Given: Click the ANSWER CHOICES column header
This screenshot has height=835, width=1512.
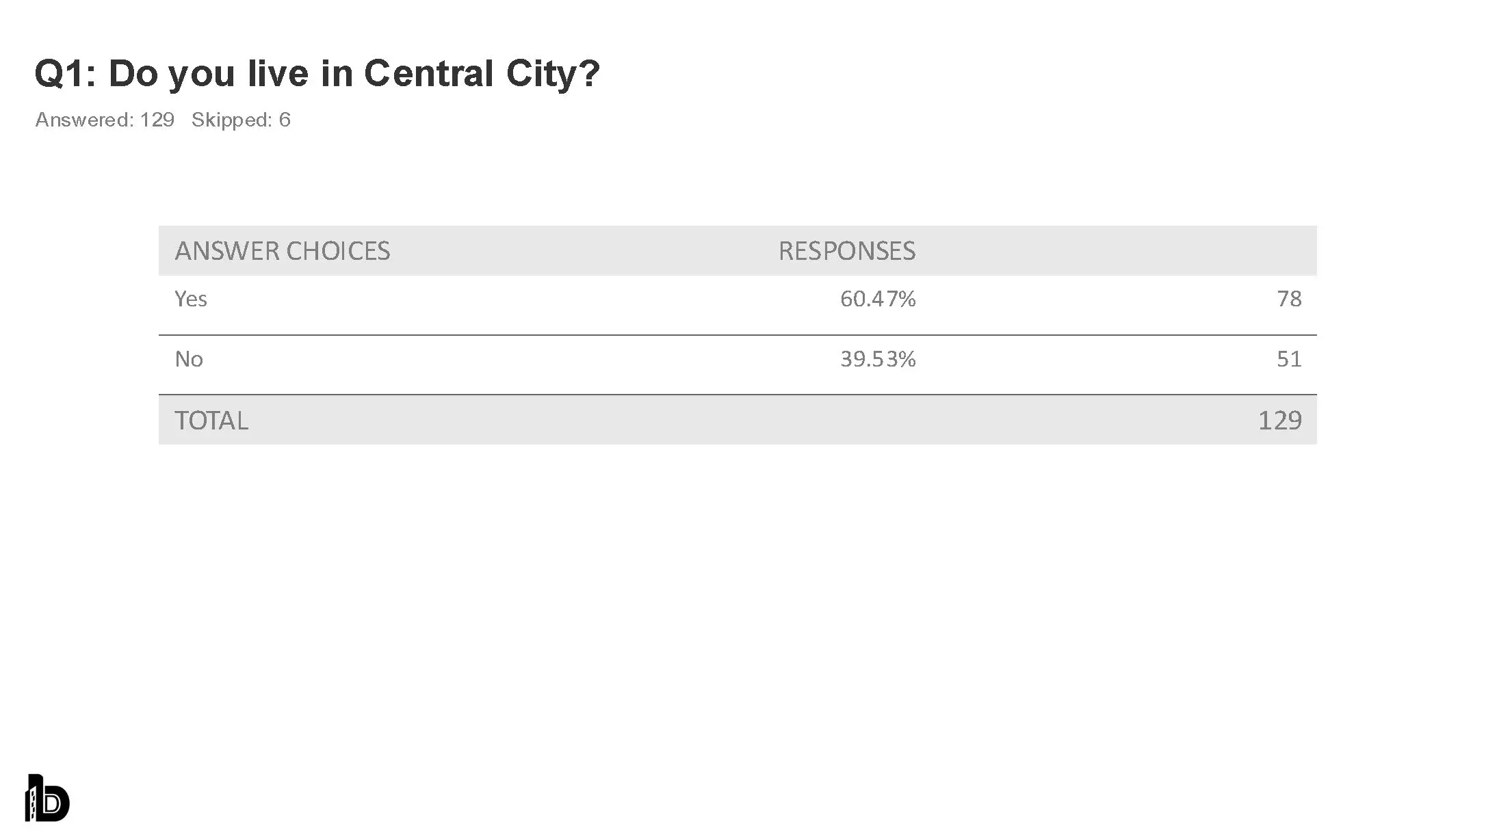Looking at the screenshot, I should 282,251.
